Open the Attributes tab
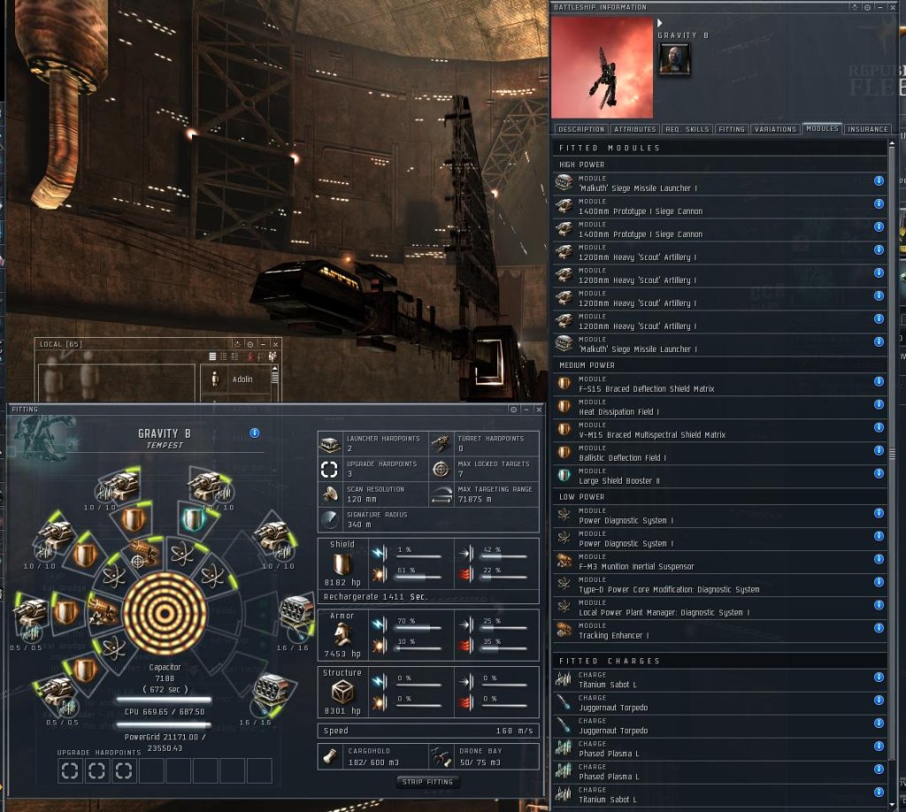Image resolution: width=906 pixels, height=812 pixels. pos(634,129)
